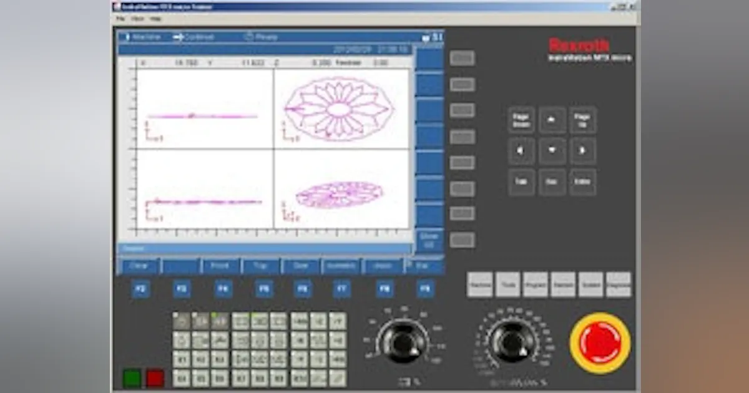
Task: Click the K3 machine key
Action: [x=220, y=359]
